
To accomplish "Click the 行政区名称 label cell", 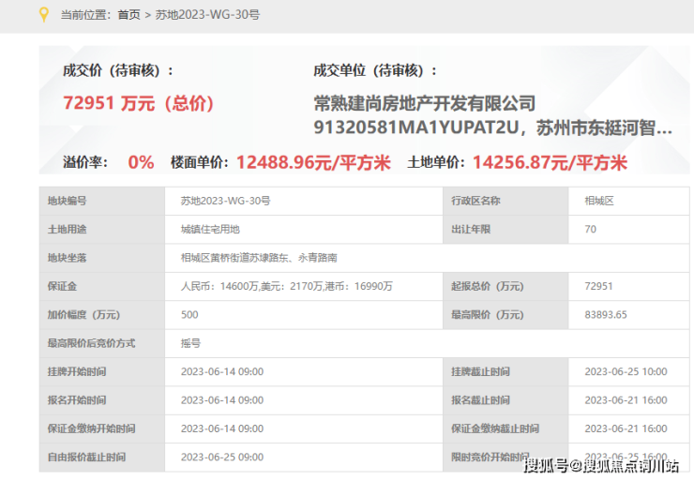I will [505, 201].
